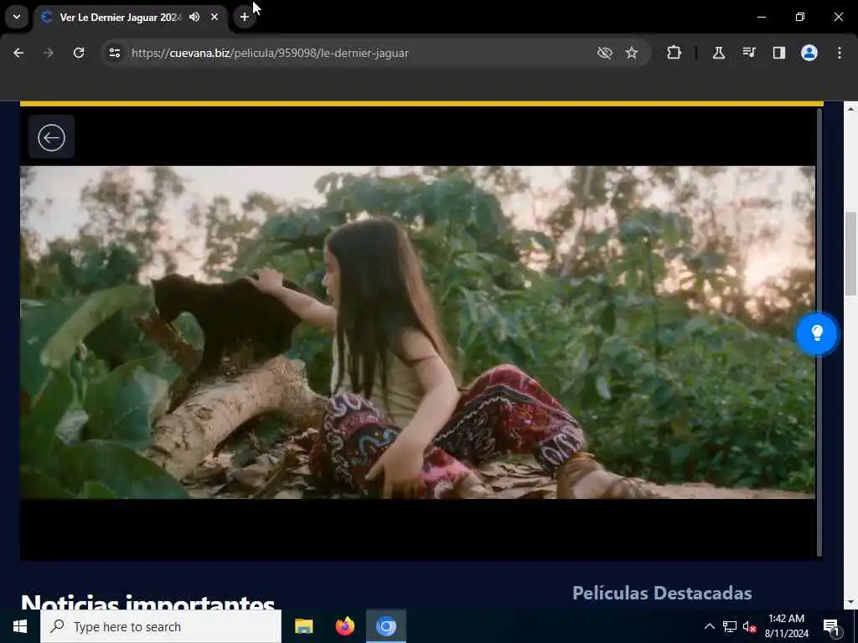Open the Windows Start menu

(x=20, y=626)
